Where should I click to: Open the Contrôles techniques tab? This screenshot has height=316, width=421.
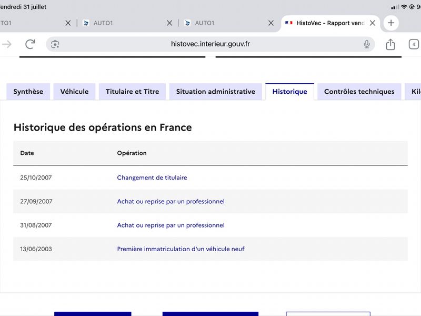point(359,92)
